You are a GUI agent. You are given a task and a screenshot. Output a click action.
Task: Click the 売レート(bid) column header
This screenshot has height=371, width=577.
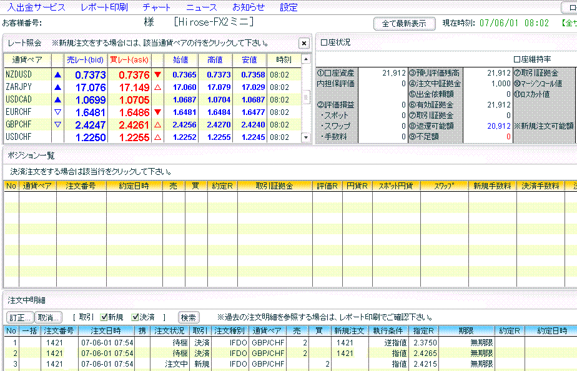pos(86,60)
